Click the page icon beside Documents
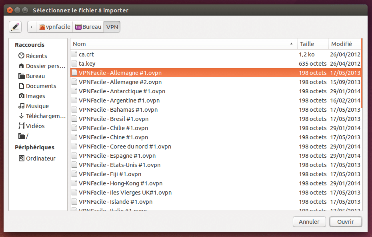The image size is (372, 237). pos(21,86)
